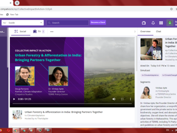Click into the Search field
This screenshot has height=133, width=177.
(68, 23)
